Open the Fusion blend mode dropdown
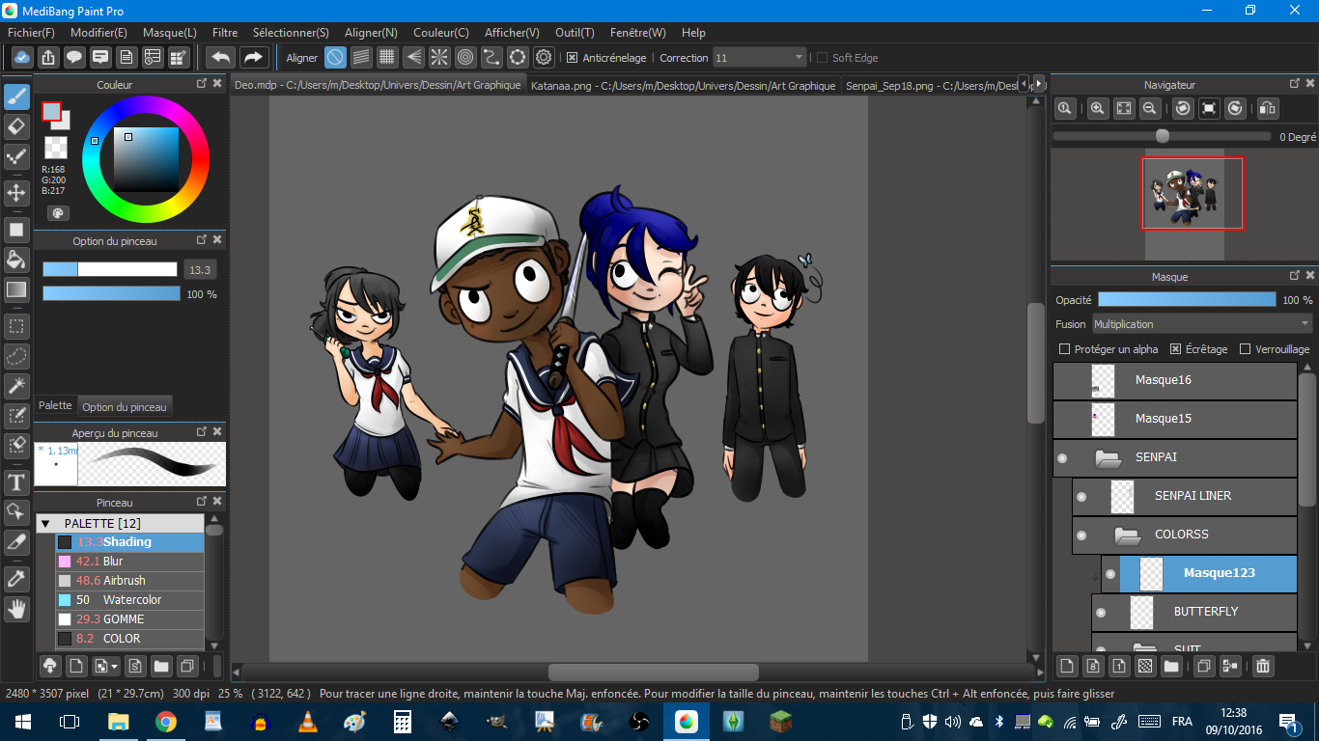Screen dimensions: 1319x741 [x=1202, y=324]
